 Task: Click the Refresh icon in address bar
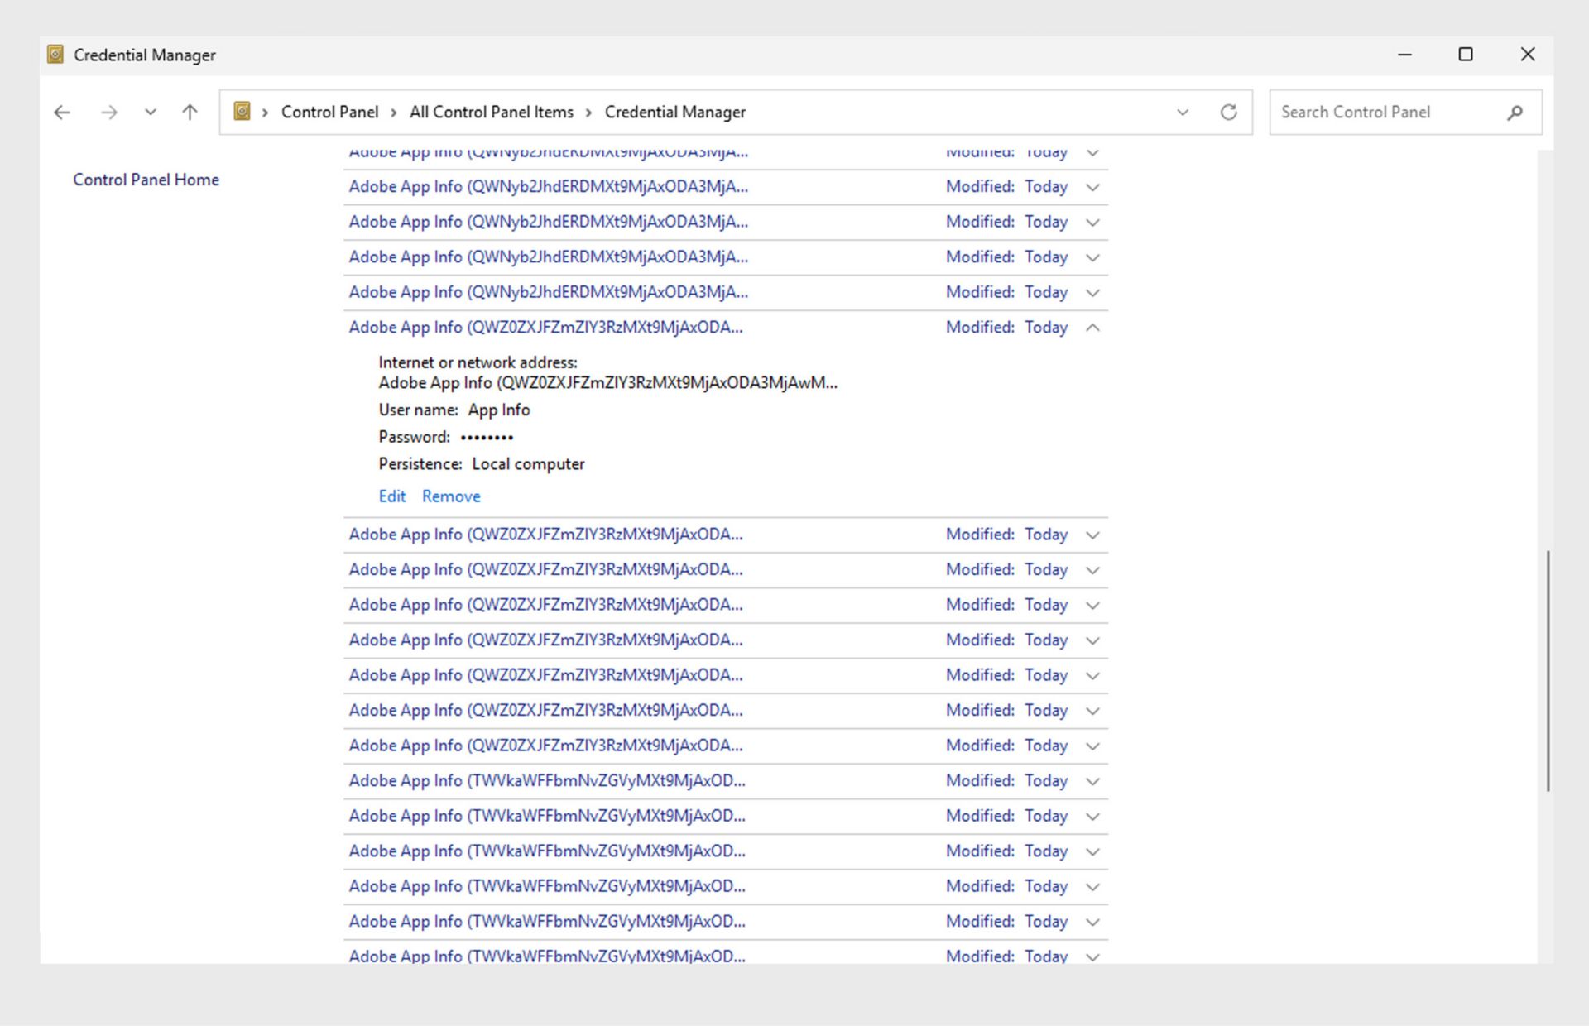click(x=1228, y=113)
